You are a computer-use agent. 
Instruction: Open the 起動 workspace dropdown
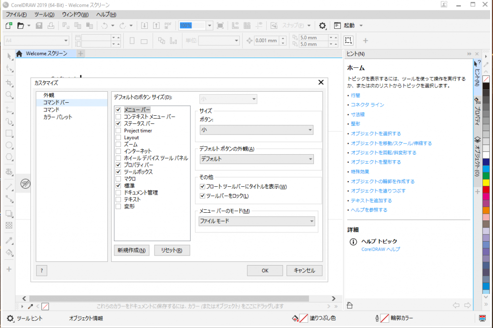[x=361, y=25]
